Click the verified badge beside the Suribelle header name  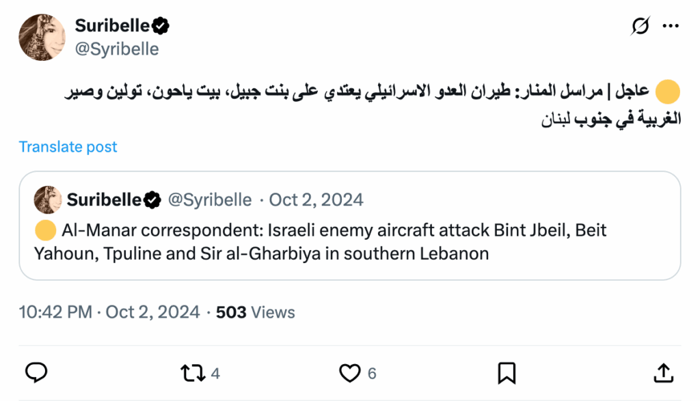click(x=161, y=26)
